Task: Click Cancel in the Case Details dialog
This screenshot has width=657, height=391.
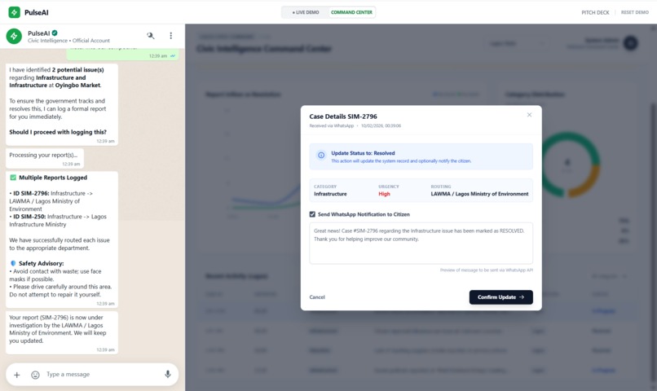Action: tap(317, 297)
